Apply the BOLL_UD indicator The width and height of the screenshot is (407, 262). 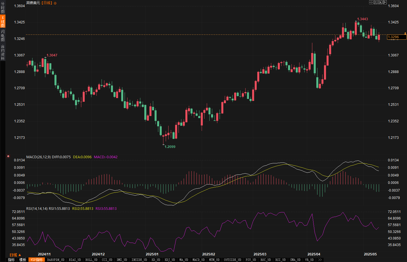[x=91, y=260]
